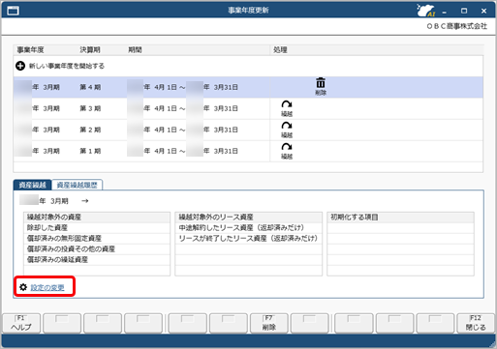Switch to the 資産繰越履歴 tab

tap(77, 185)
